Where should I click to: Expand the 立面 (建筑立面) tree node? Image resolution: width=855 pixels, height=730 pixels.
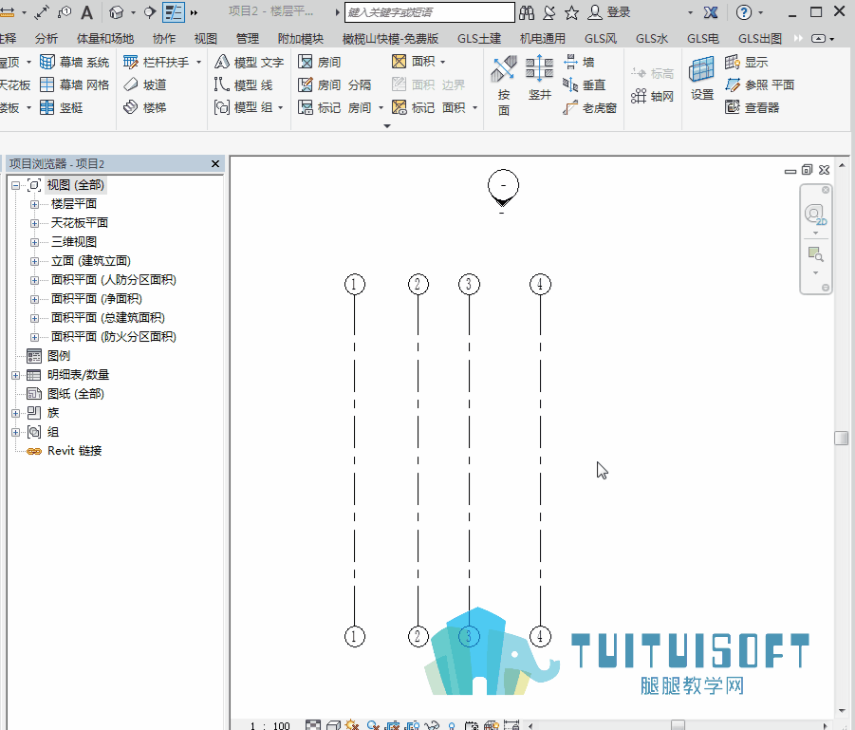tap(34, 261)
